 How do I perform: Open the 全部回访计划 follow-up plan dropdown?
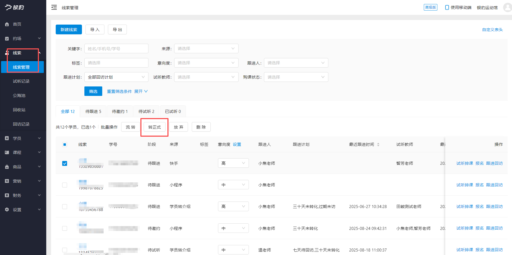tap(116, 77)
